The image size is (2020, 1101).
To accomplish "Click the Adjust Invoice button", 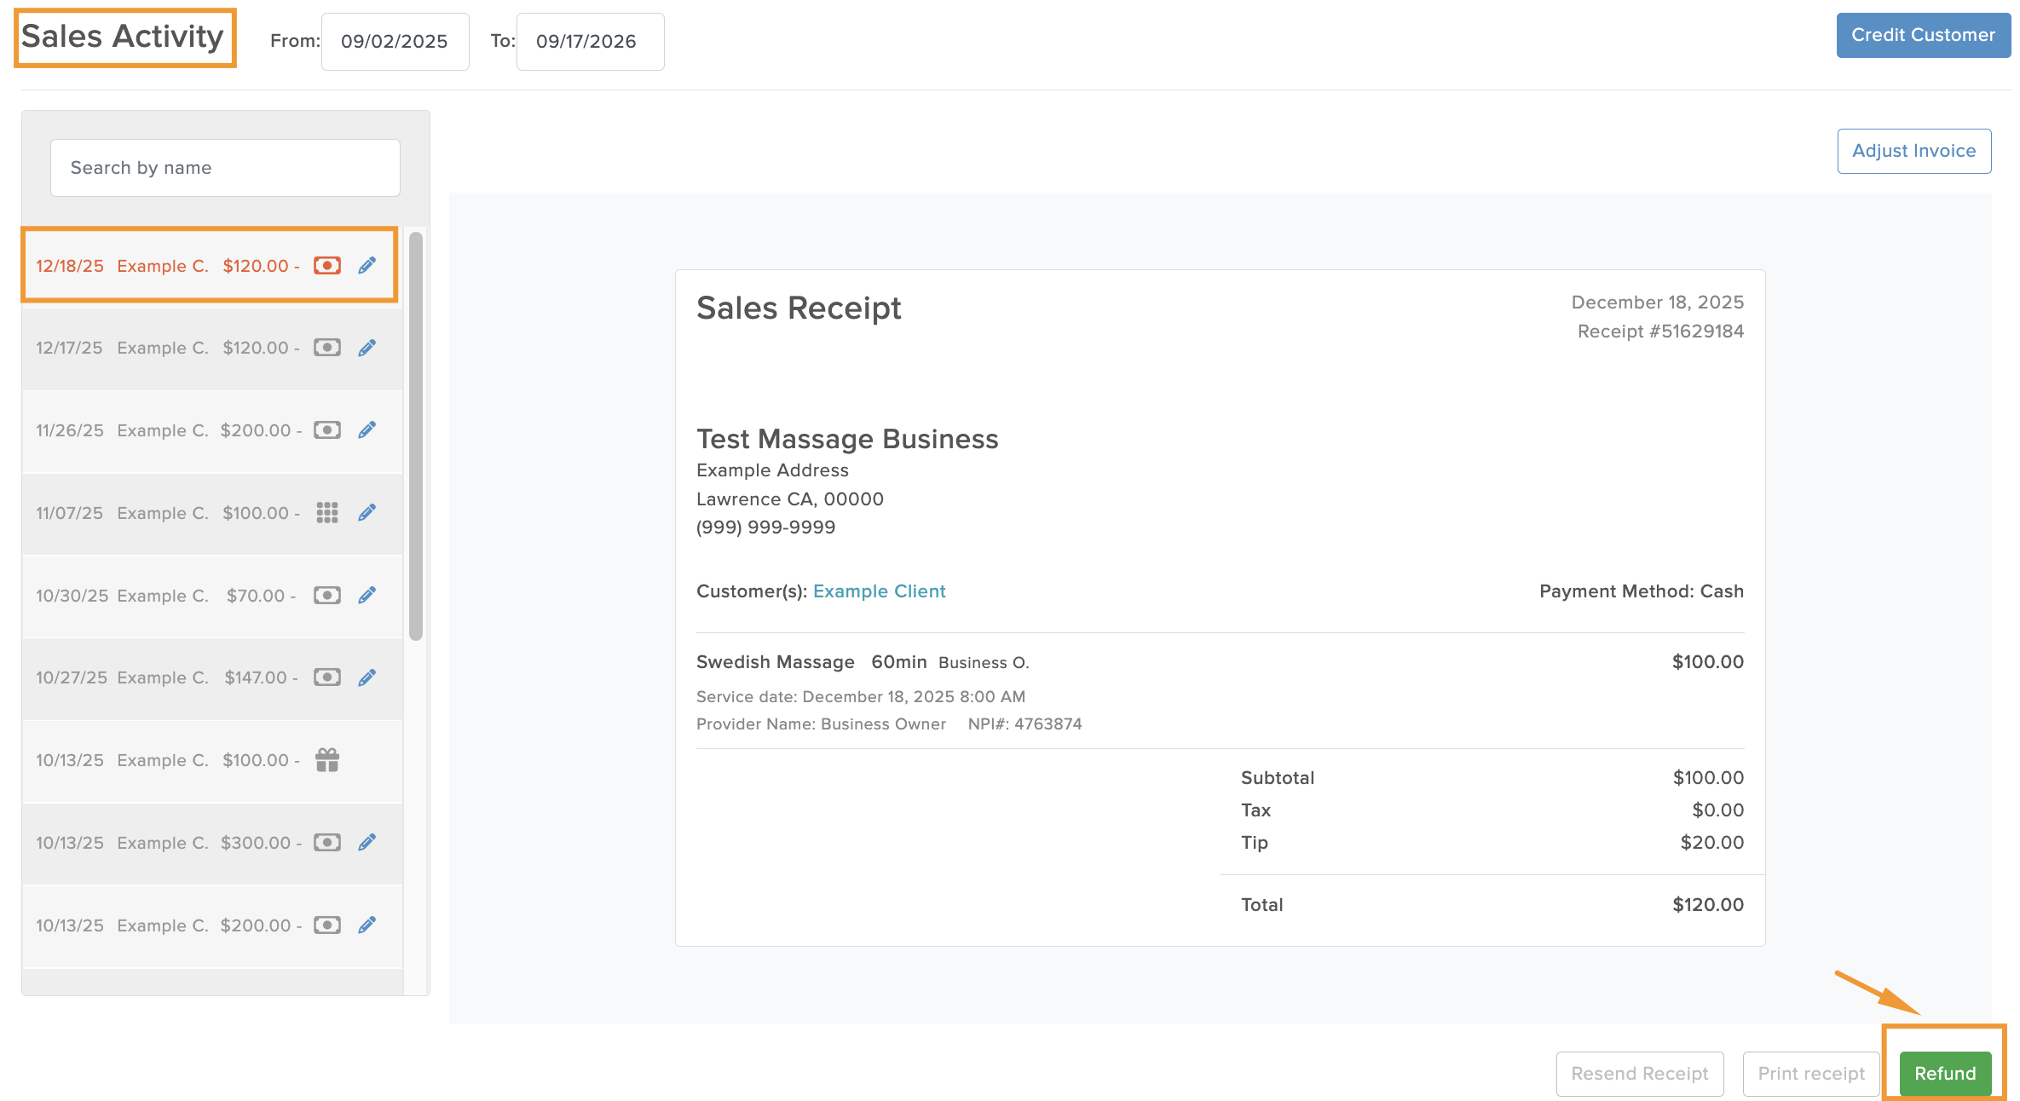I will pyautogui.click(x=1913, y=151).
